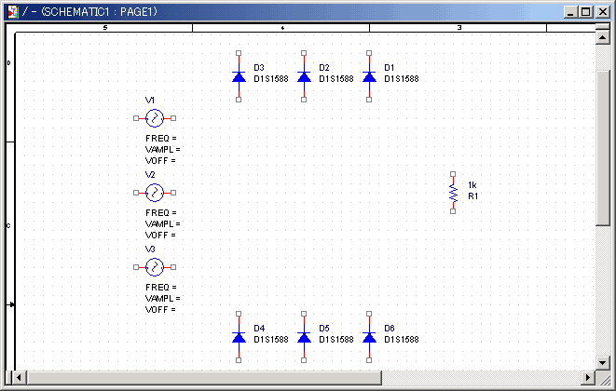Select the VAMPL = property under V2
The width and height of the screenshot is (616, 391).
(163, 223)
